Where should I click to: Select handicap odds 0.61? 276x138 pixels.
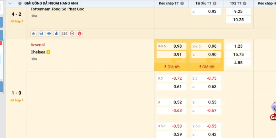pos(171,87)
